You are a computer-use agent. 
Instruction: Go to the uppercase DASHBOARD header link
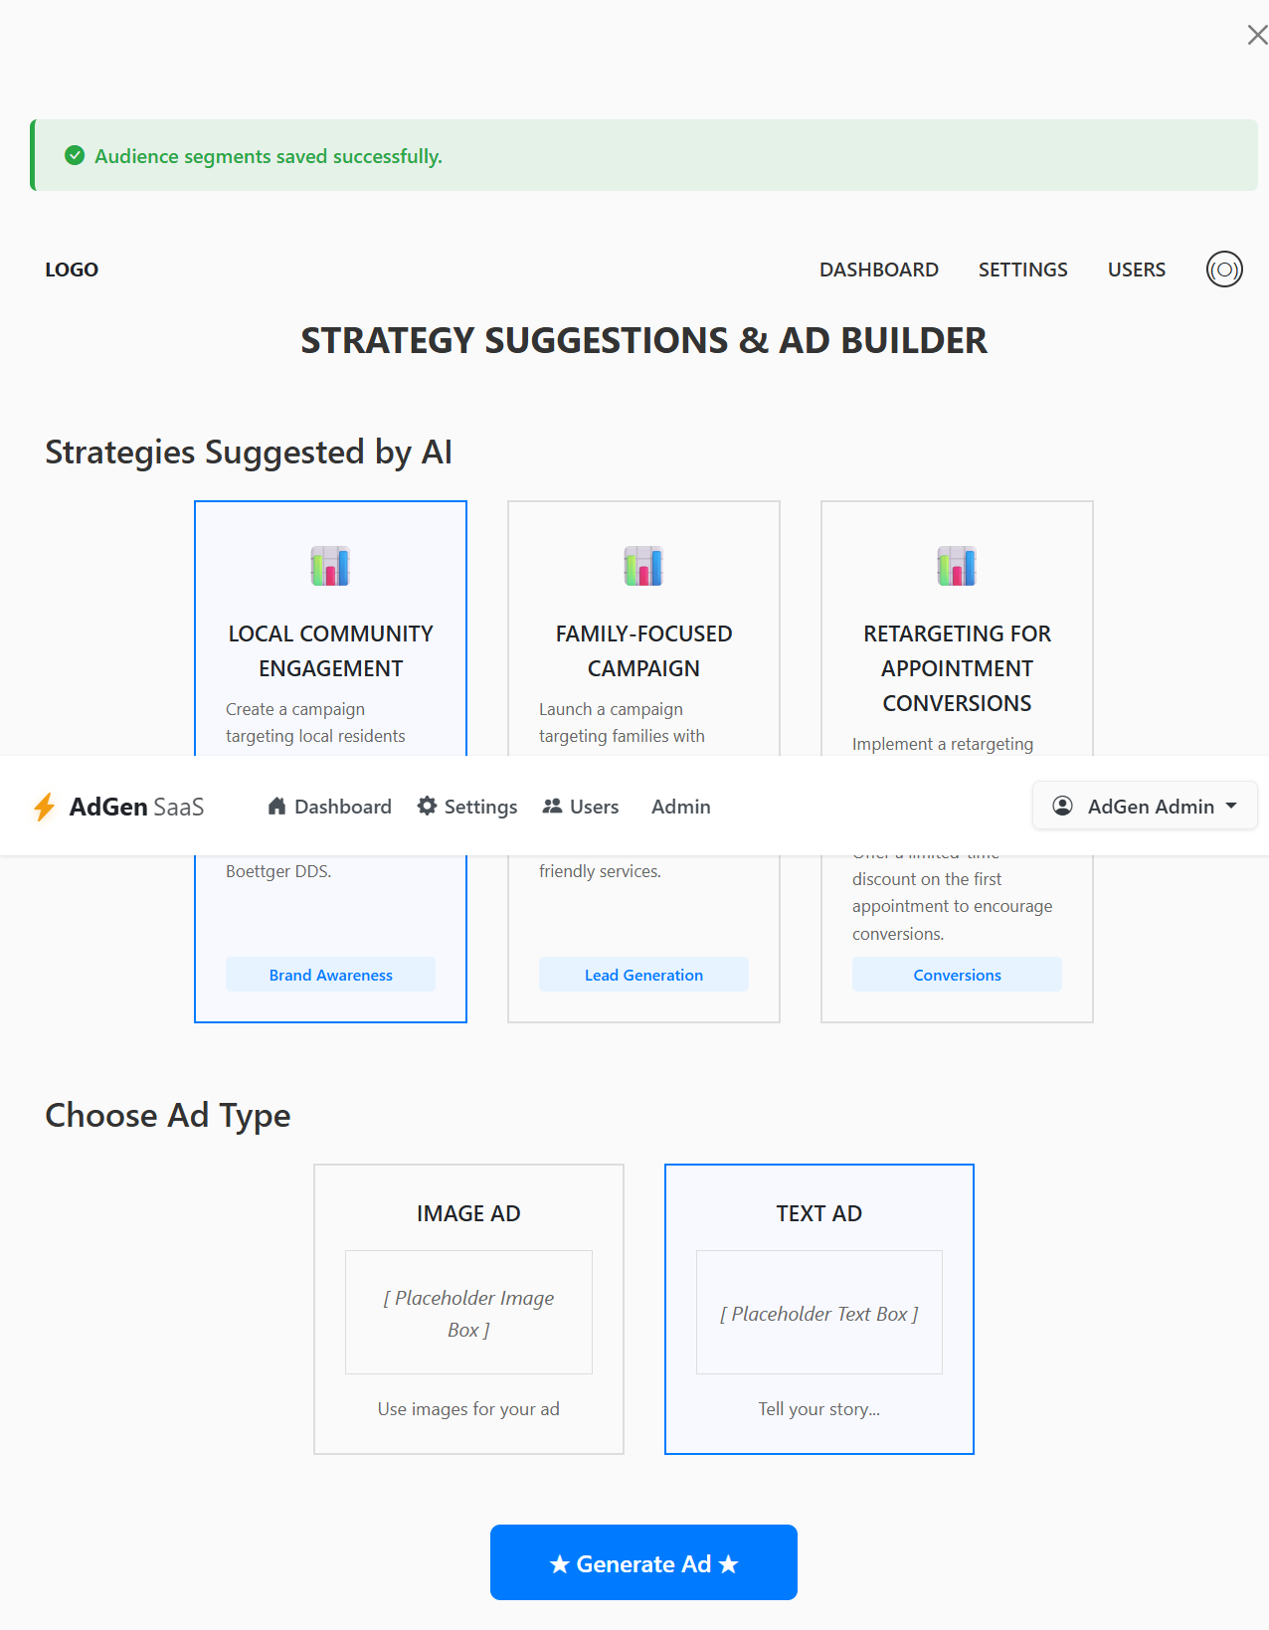(x=879, y=270)
